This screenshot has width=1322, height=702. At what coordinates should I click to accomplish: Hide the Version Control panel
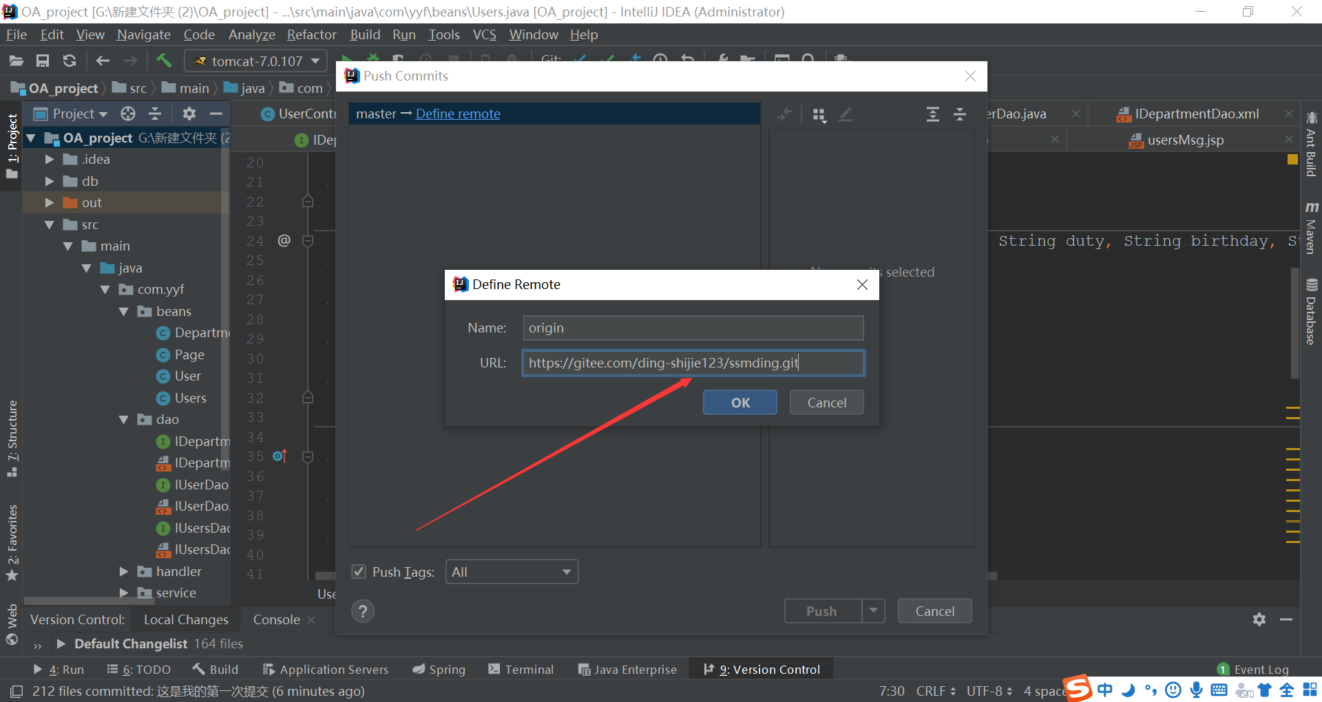[1286, 619]
